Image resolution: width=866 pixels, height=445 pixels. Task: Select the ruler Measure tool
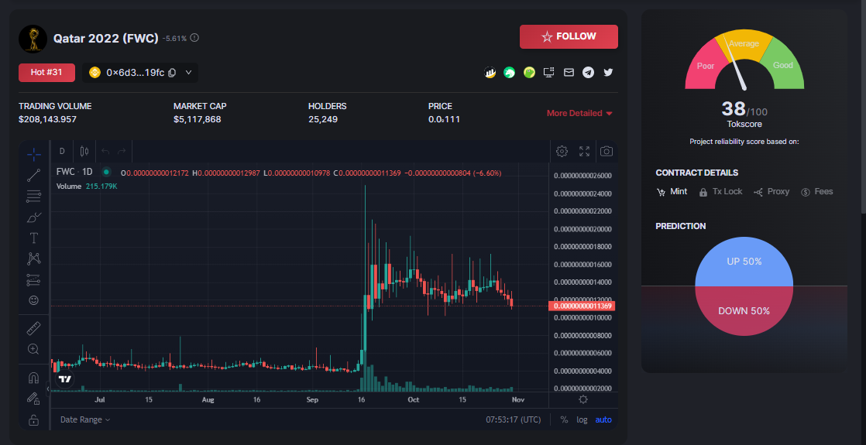(33, 328)
